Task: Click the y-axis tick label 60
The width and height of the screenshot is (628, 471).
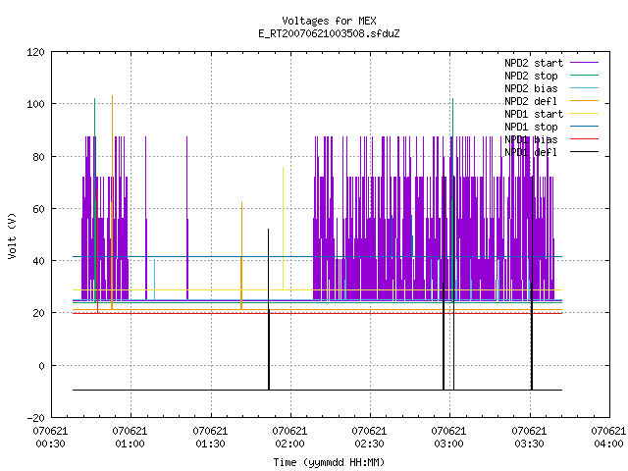Action: point(38,209)
